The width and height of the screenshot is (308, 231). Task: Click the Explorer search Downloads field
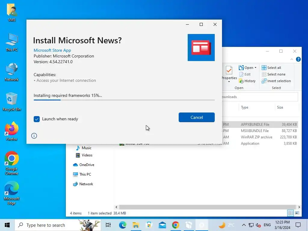(260, 97)
